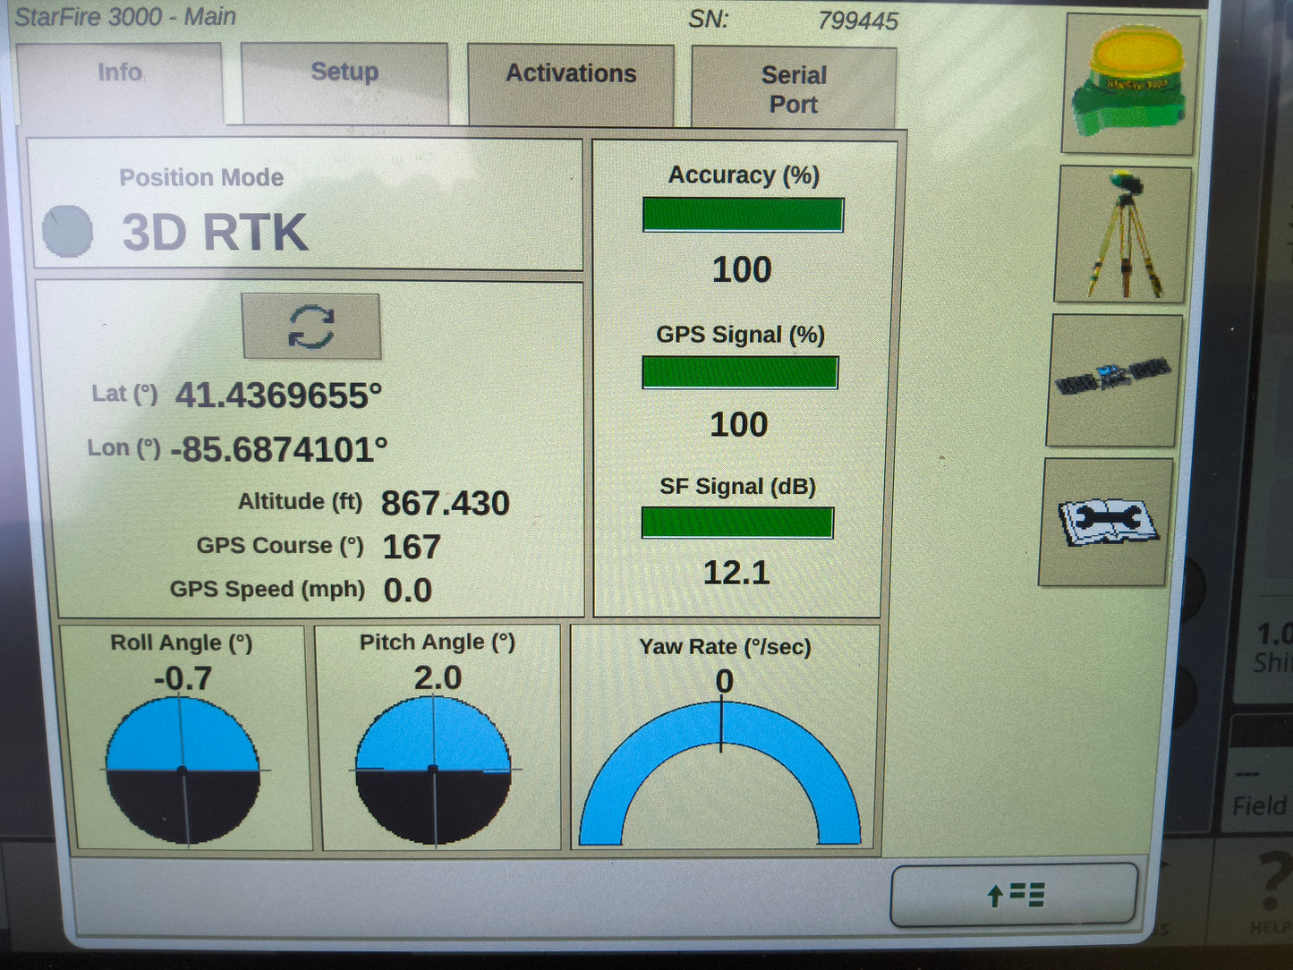This screenshot has height=970, width=1293.
Task: Open the menu list button at bottom
Action: click(1015, 894)
